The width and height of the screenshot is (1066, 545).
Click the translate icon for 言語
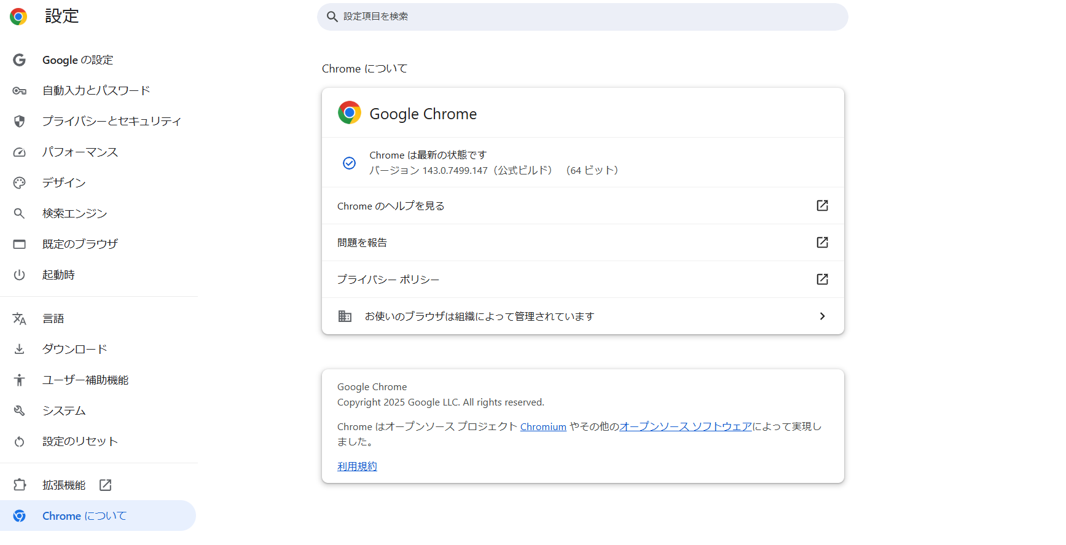20,319
